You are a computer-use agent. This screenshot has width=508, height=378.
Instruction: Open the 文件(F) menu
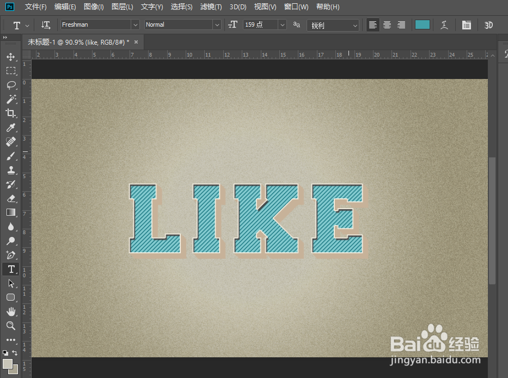point(35,7)
